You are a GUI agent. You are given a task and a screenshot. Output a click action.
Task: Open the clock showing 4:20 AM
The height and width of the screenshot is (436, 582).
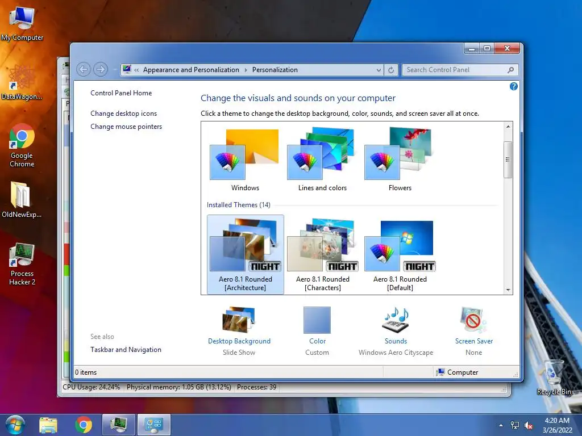(557, 421)
